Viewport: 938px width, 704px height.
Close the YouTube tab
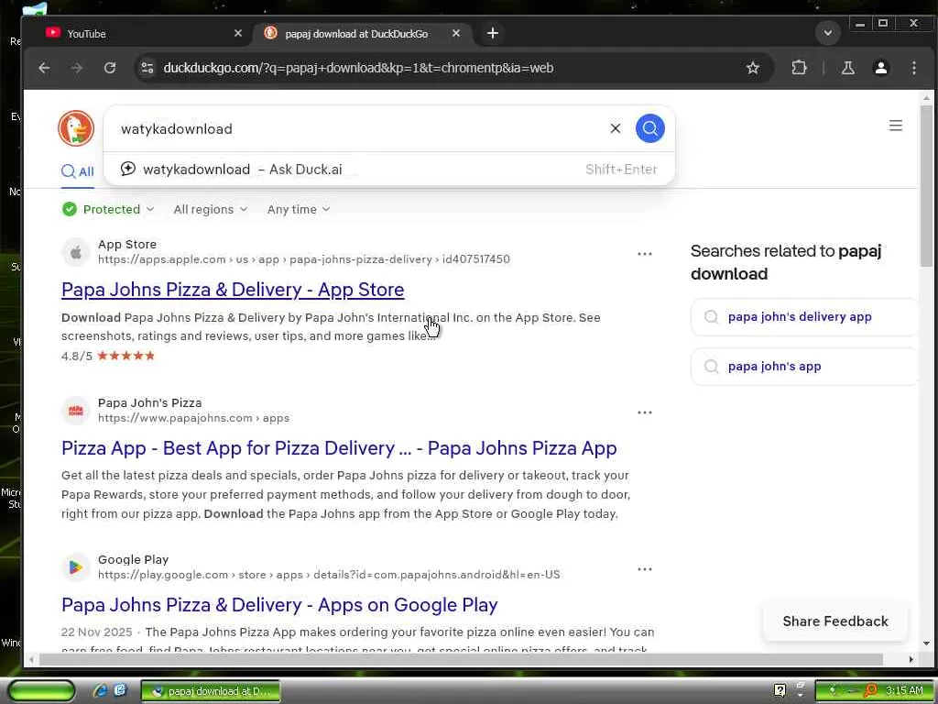(237, 34)
